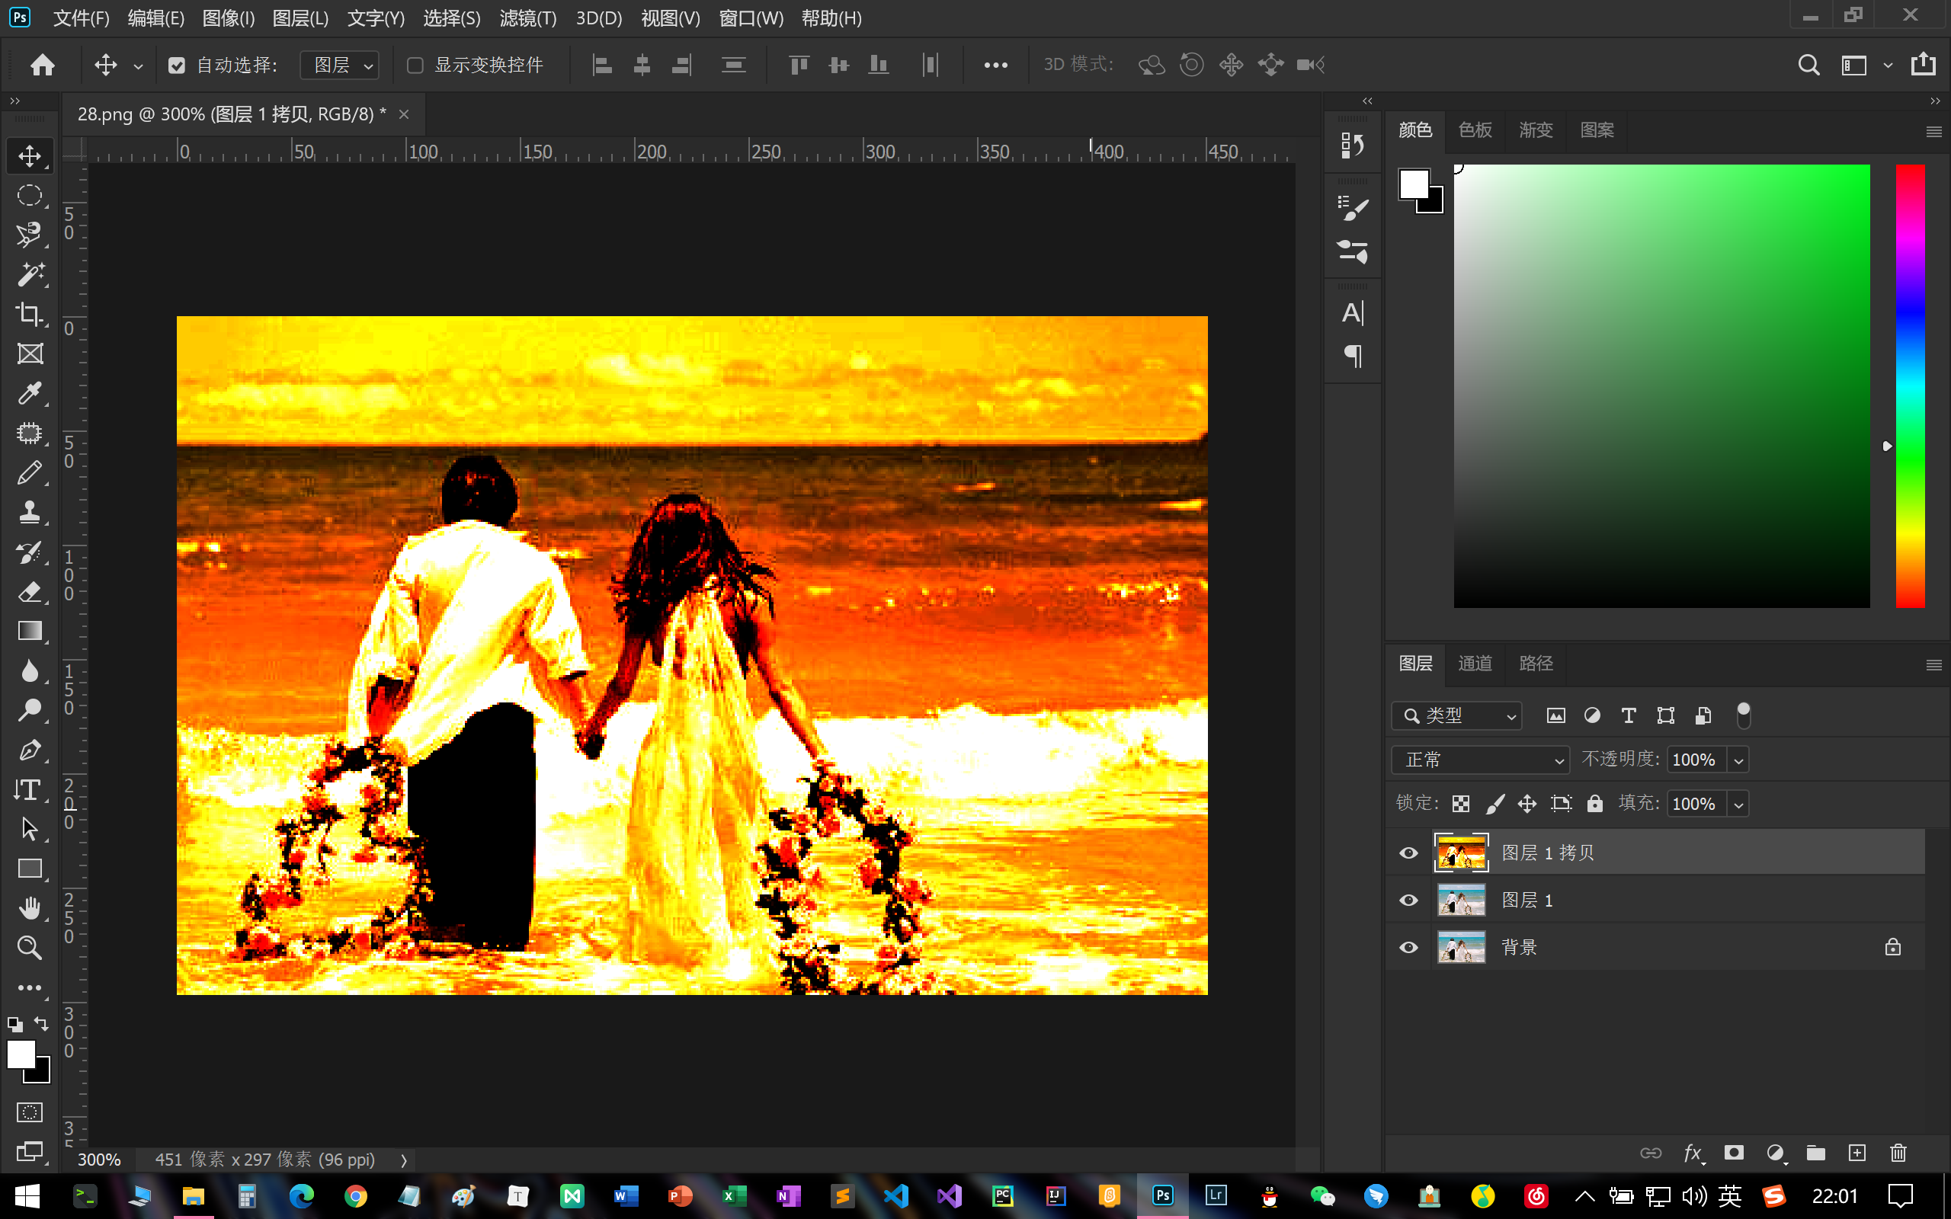Screen dimensions: 1951x1219
Task: Click Delete layer trash icon
Action: [1898, 1153]
